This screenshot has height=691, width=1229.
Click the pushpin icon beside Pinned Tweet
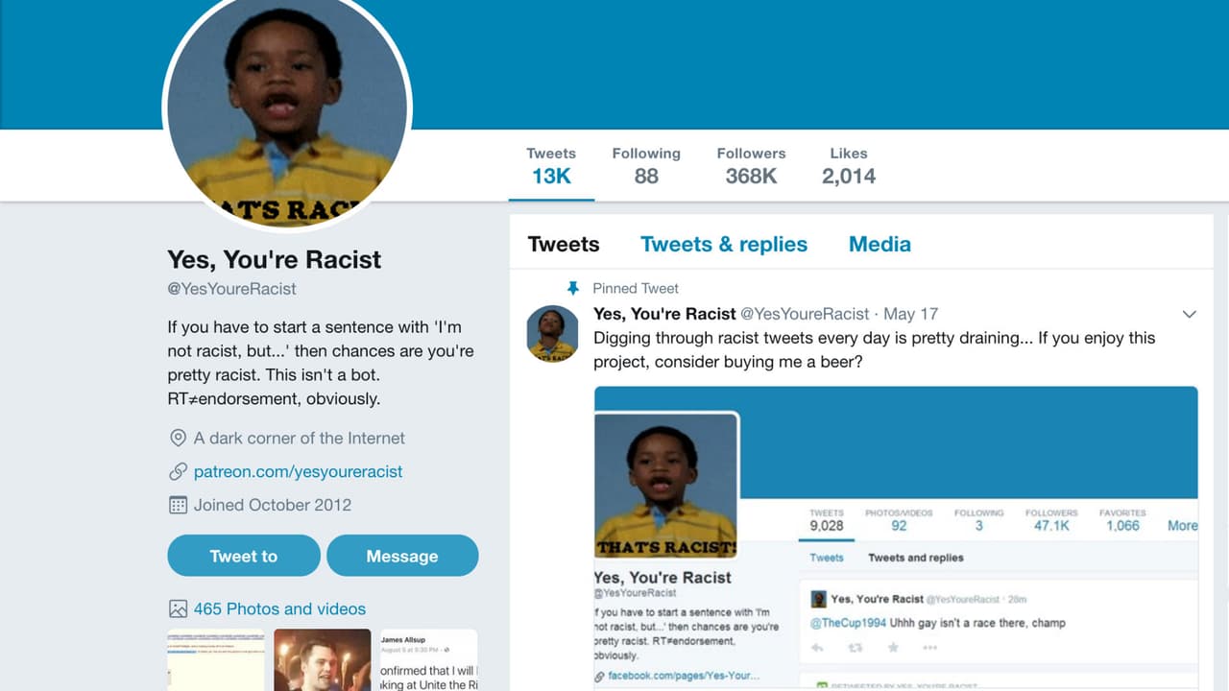click(x=573, y=288)
